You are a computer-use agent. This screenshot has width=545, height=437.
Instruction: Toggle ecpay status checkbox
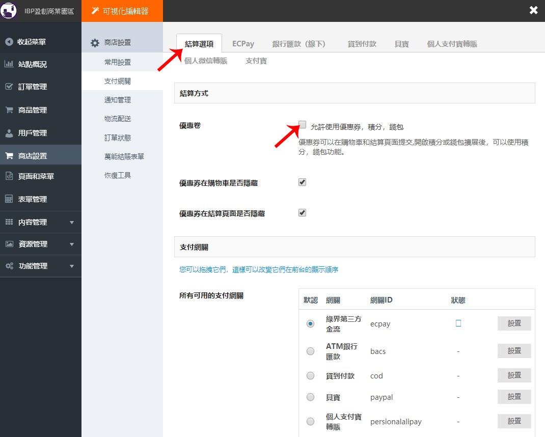(458, 323)
